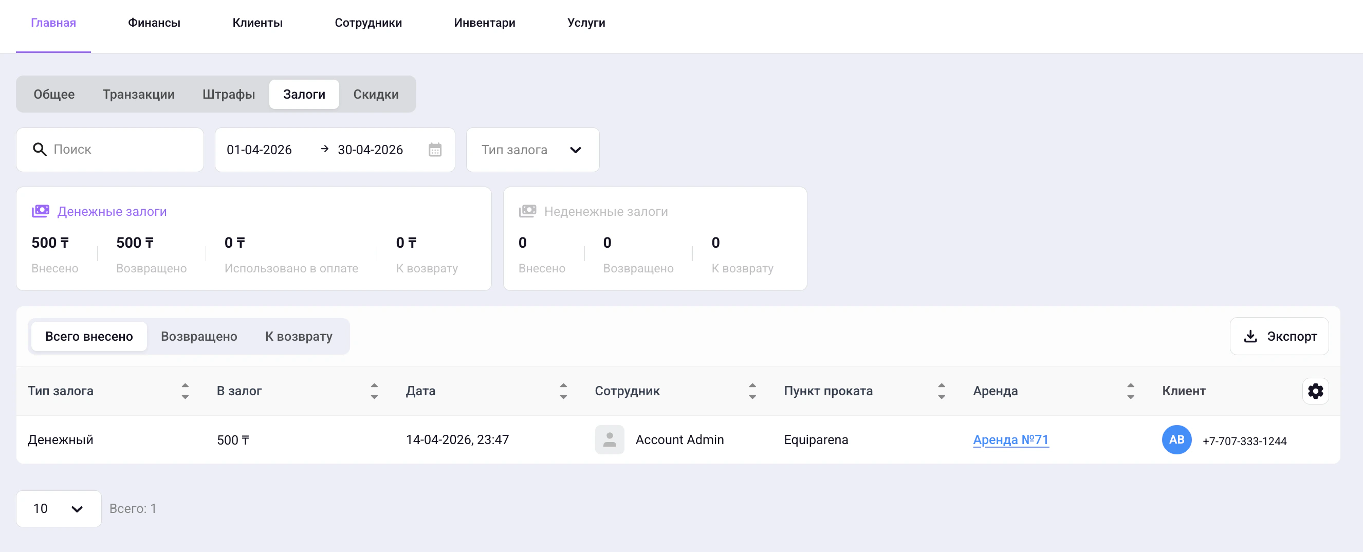This screenshot has height=552, width=1363.
Task: Open table column settings gear
Action: pos(1315,391)
